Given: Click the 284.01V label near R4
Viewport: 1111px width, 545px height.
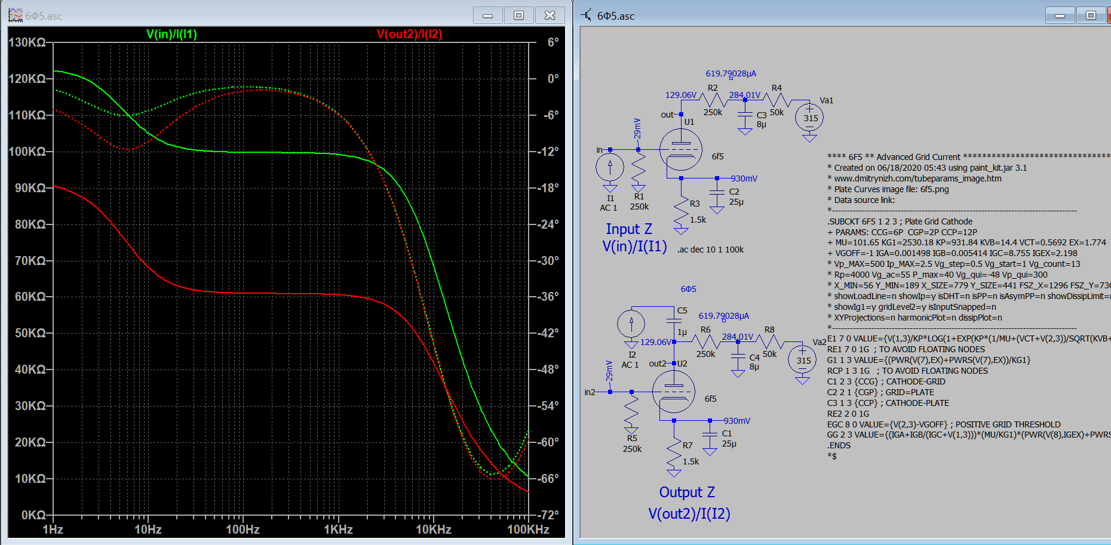Looking at the screenshot, I should (x=745, y=95).
